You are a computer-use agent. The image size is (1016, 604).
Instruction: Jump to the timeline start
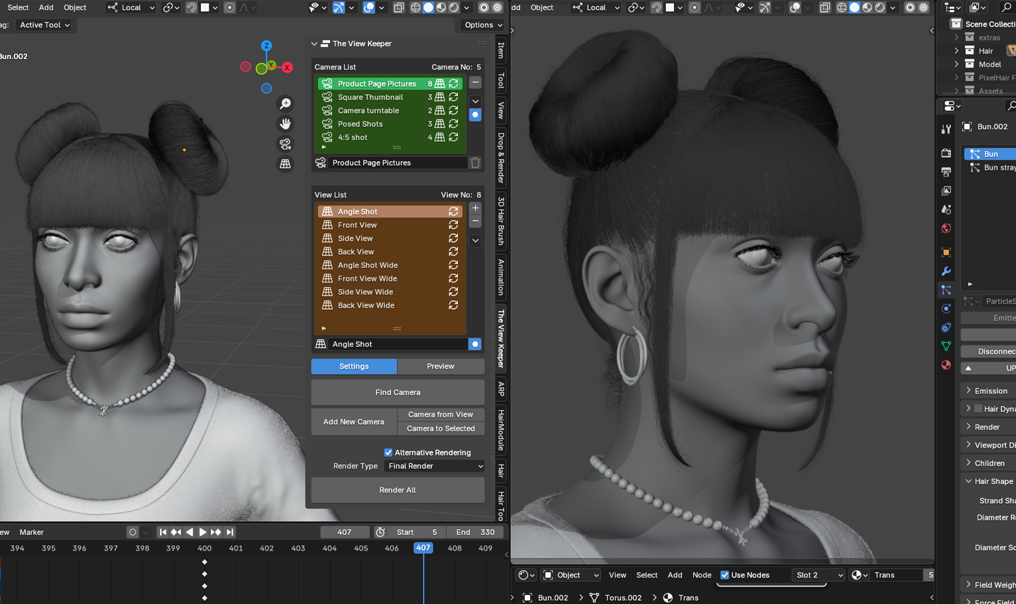(162, 532)
